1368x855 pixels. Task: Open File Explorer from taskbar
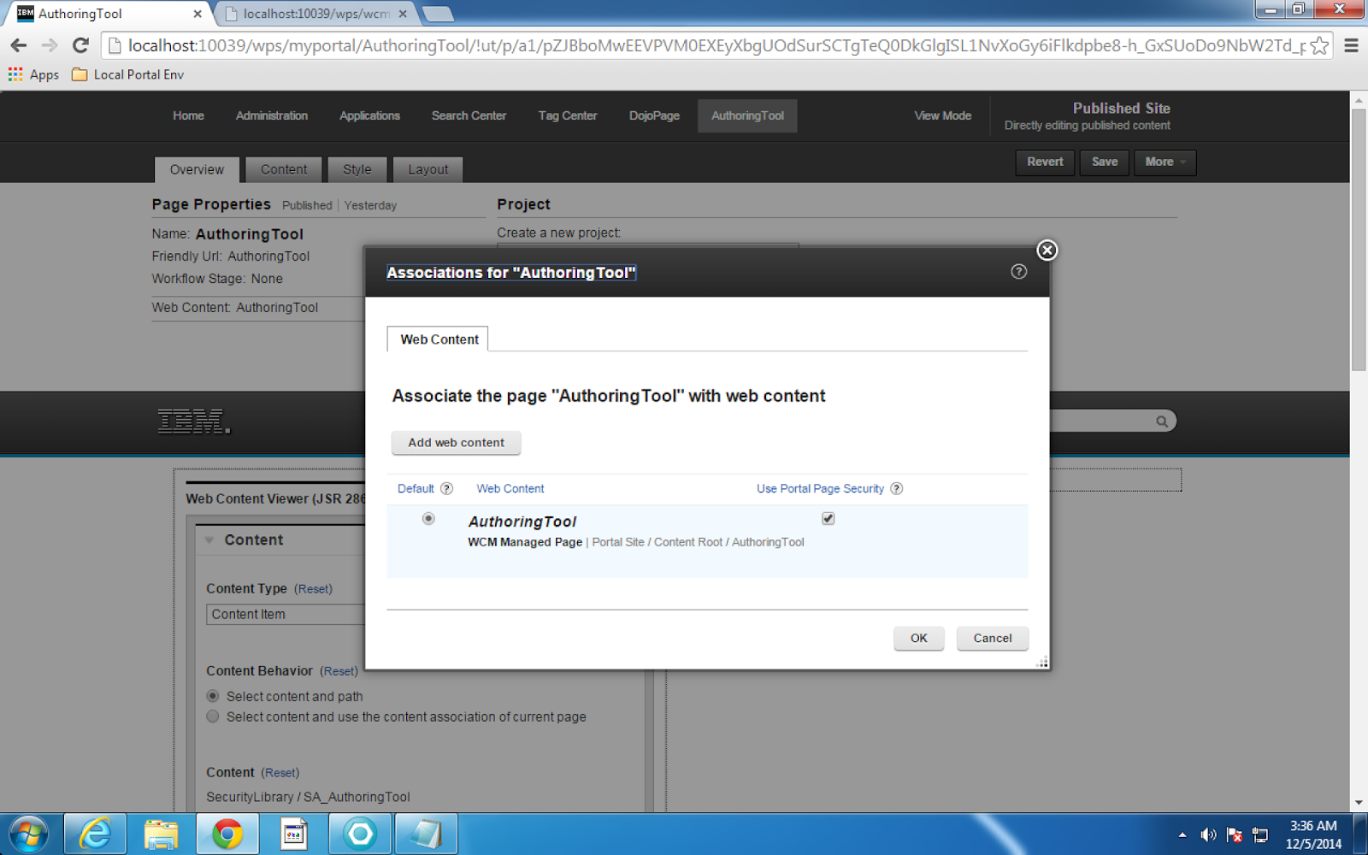tap(161, 834)
